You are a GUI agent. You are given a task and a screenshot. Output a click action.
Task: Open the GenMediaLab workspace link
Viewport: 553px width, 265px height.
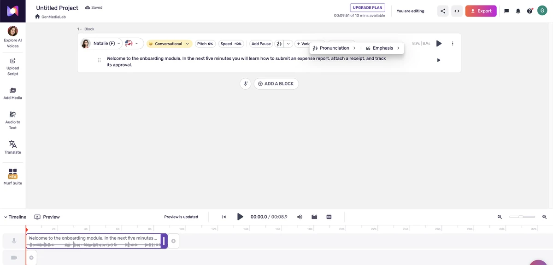53,17
